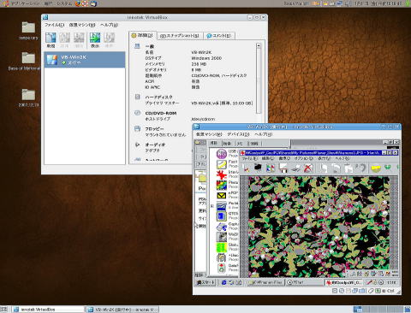Viewport: 411px width, 313px height.
Task: Click the guest image viewer taskbar button
Action: tap(344, 282)
